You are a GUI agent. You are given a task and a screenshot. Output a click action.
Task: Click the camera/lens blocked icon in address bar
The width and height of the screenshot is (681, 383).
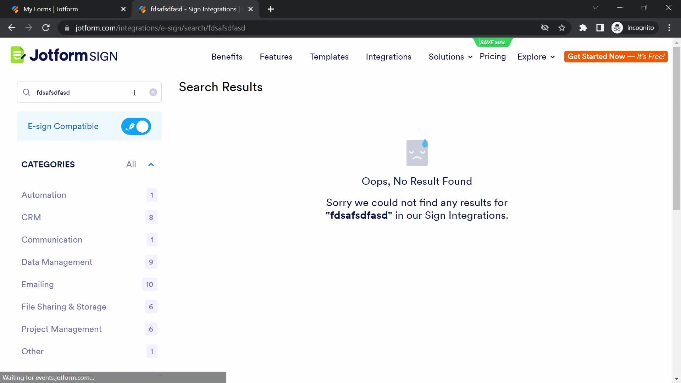point(545,27)
